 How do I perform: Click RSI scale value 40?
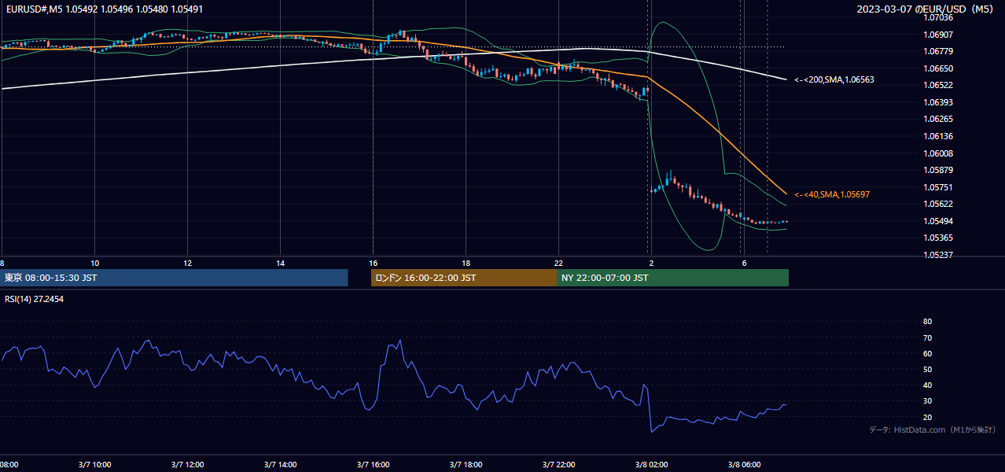coord(927,385)
